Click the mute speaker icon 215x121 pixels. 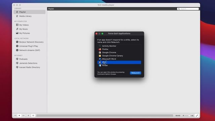pos(183,116)
